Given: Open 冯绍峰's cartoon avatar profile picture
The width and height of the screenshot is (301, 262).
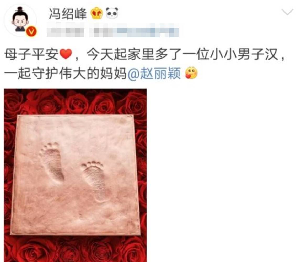Looking at the screenshot, I should click(20, 20).
